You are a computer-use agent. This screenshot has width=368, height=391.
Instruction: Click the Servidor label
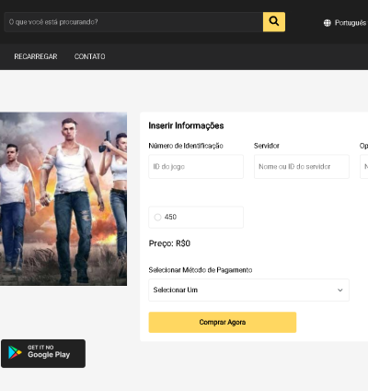[267, 146]
